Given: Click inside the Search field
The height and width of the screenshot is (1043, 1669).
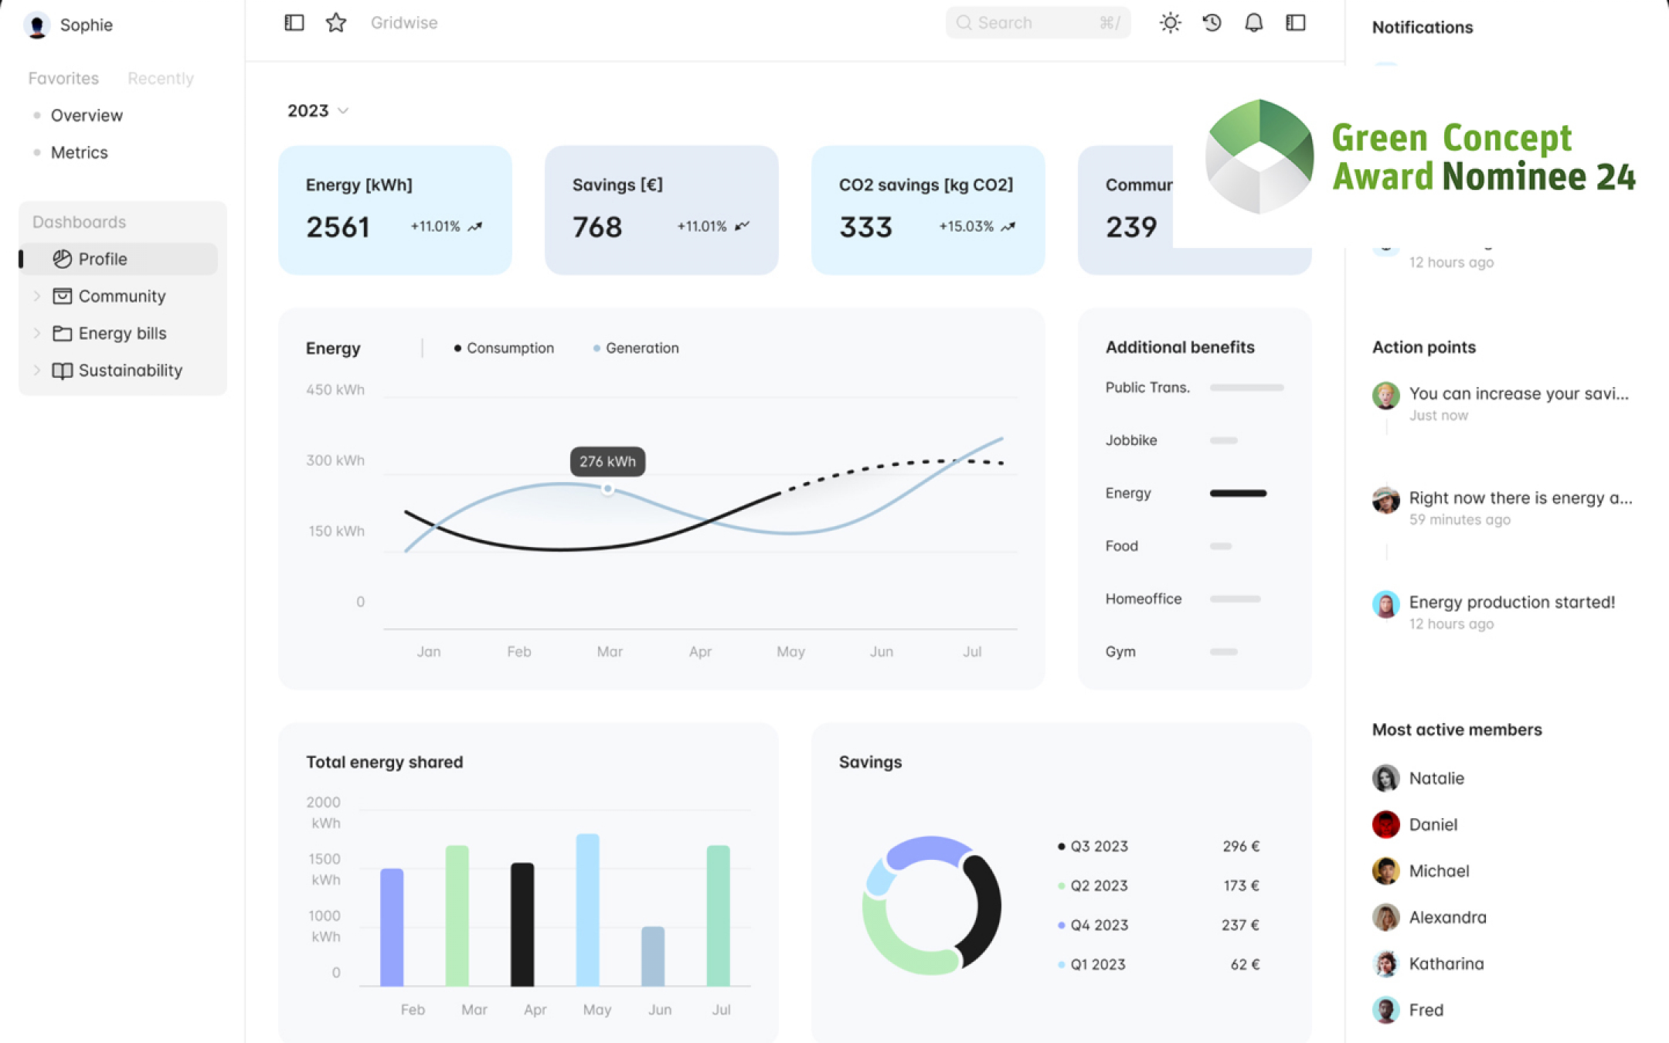Looking at the screenshot, I should click(x=1028, y=22).
